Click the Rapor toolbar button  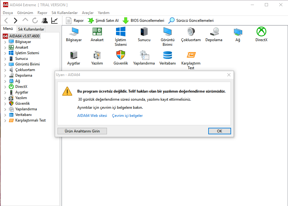pyautogui.click(x=75, y=21)
